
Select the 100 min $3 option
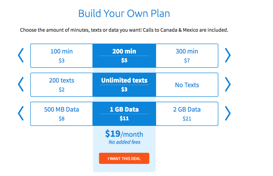click(61, 55)
